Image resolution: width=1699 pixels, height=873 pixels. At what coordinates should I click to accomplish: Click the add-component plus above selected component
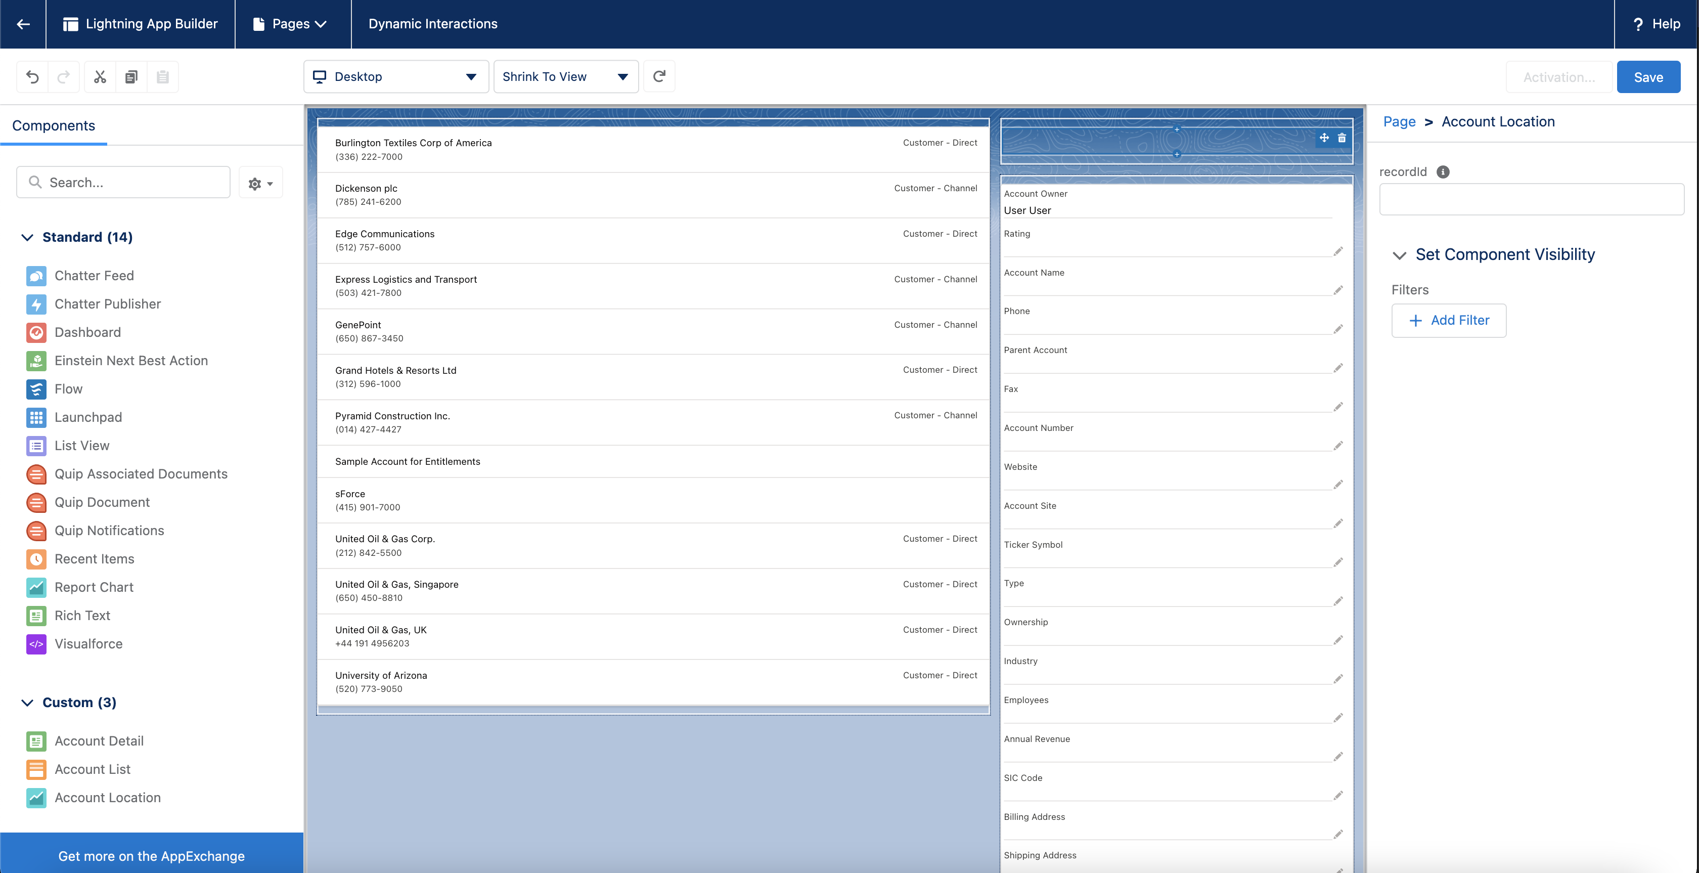1177,129
